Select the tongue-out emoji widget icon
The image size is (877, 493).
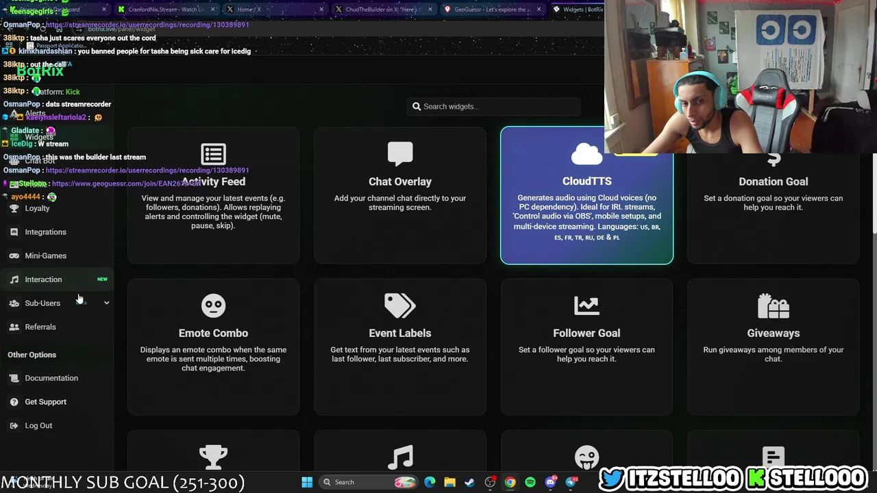click(586, 457)
